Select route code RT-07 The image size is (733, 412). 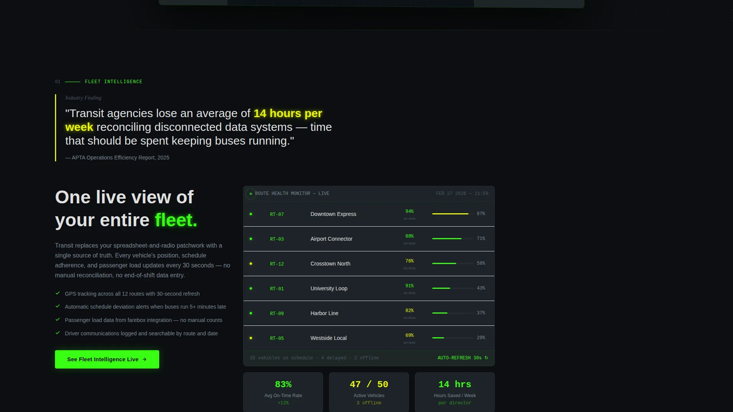(277, 214)
